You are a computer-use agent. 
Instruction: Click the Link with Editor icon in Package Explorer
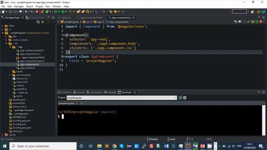click(43, 22)
